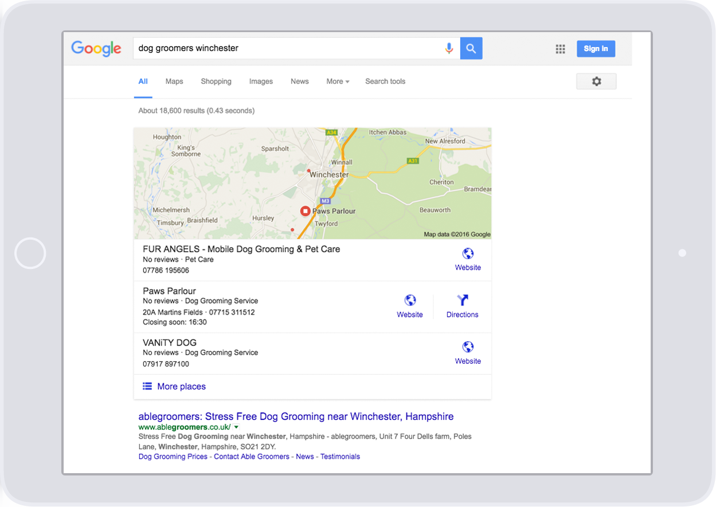The image size is (716, 507).
Task: Click the iPad home button
Action: pyautogui.click(x=30, y=253)
